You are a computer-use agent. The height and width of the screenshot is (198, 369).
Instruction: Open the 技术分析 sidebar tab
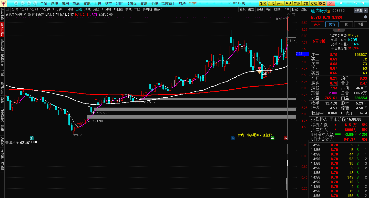tap(2, 29)
